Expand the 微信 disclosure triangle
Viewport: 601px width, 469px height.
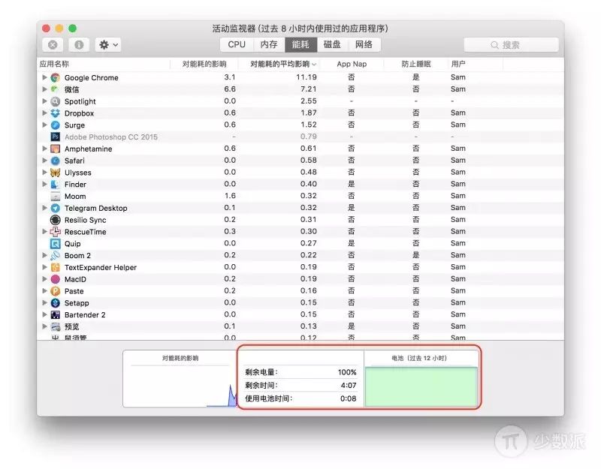pos(44,89)
